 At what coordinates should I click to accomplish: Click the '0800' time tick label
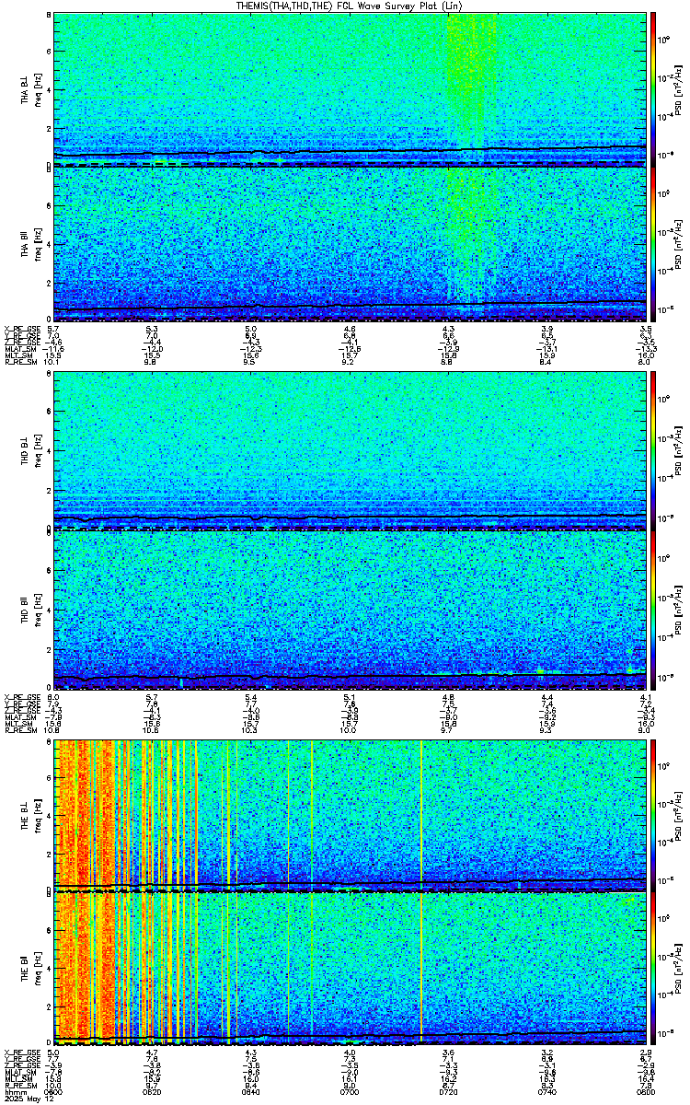[646, 1092]
